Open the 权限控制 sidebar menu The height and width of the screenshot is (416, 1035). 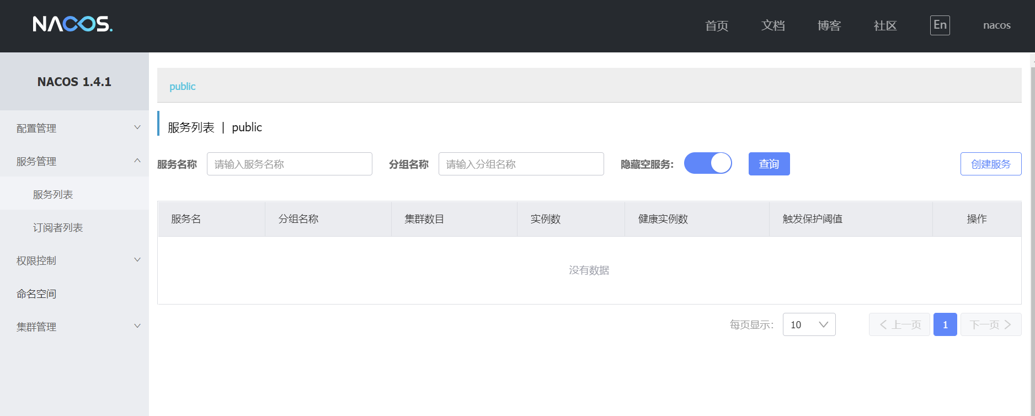coord(74,260)
